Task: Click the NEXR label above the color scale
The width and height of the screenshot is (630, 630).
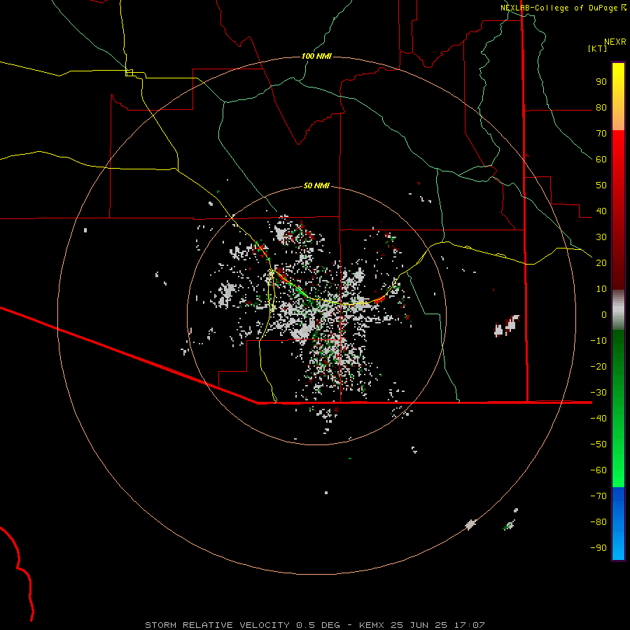Action: click(x=615, y=42)
